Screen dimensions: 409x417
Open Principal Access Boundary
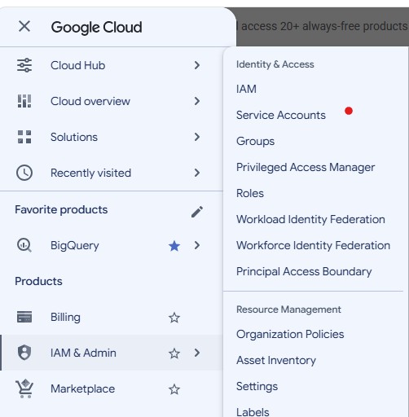tap(304, 271)
